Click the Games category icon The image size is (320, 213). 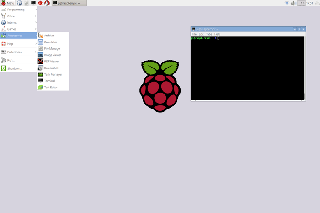coord(4,29)
